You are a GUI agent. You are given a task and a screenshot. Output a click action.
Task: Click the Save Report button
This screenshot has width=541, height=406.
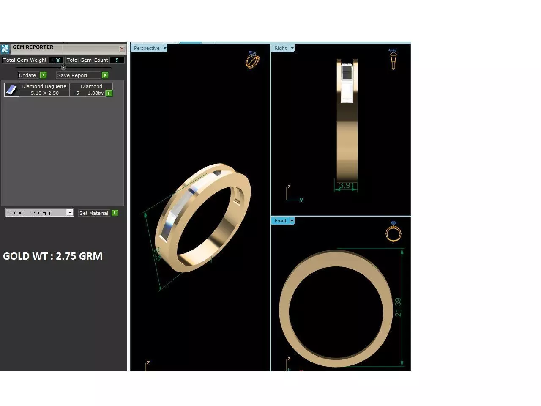[x=79, y=75]
